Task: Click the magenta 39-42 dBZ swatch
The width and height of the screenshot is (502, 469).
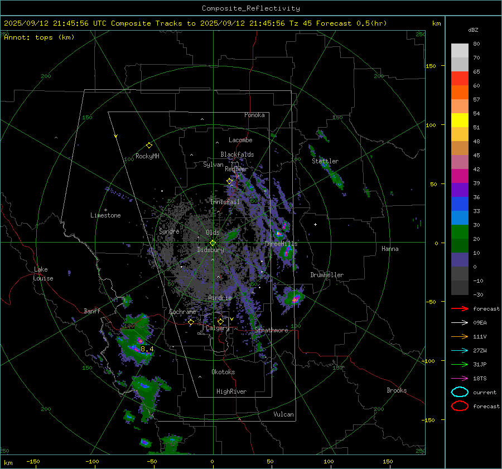Action: coord(460,176)
